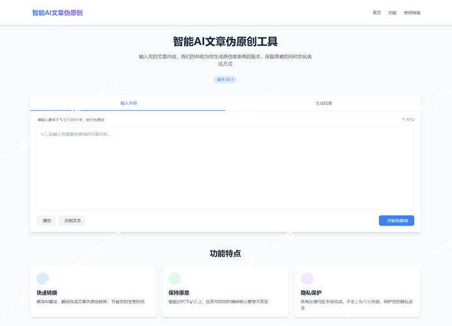Load the 示例文本 sample
The image size is (452, 326).
pyautogui.click(x=72, y=220)
